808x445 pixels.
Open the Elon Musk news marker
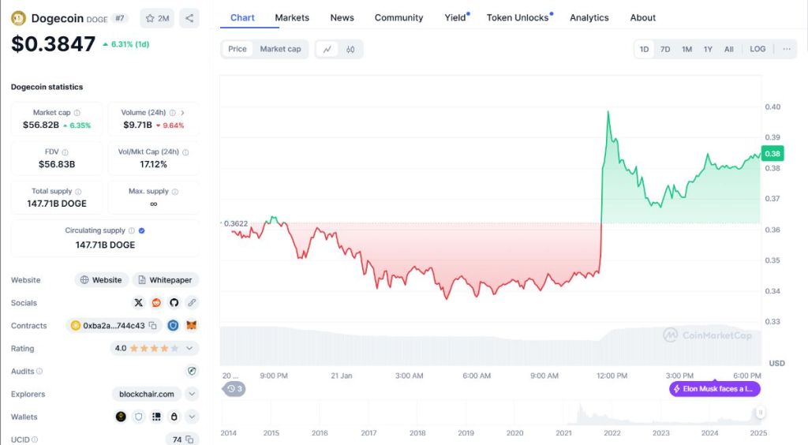click(715, 389)
